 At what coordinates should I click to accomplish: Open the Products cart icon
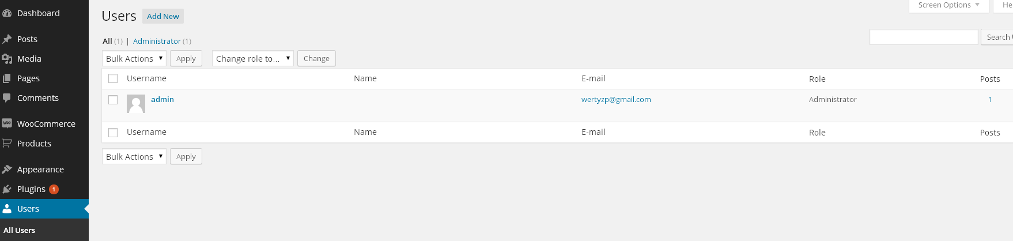click(7, 143)
